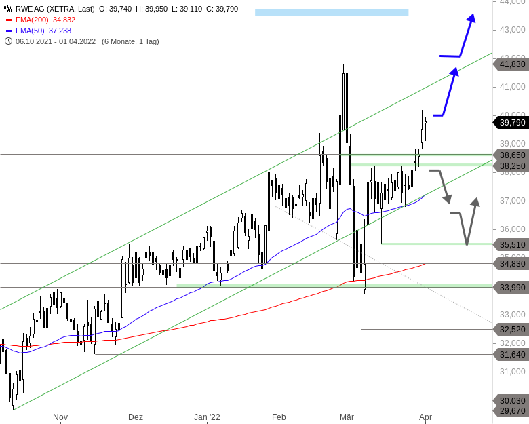
Task: Click the 41,830 resistance price label
Action: coord(511,64)
